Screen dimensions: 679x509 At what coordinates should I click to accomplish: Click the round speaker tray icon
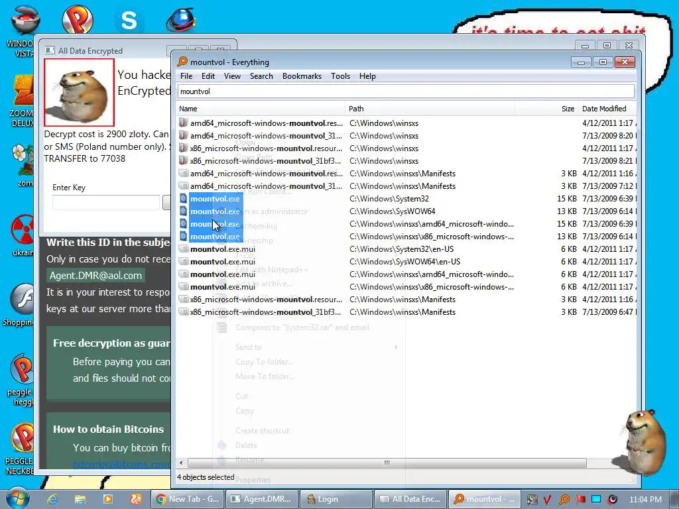[x=612, y=500]
